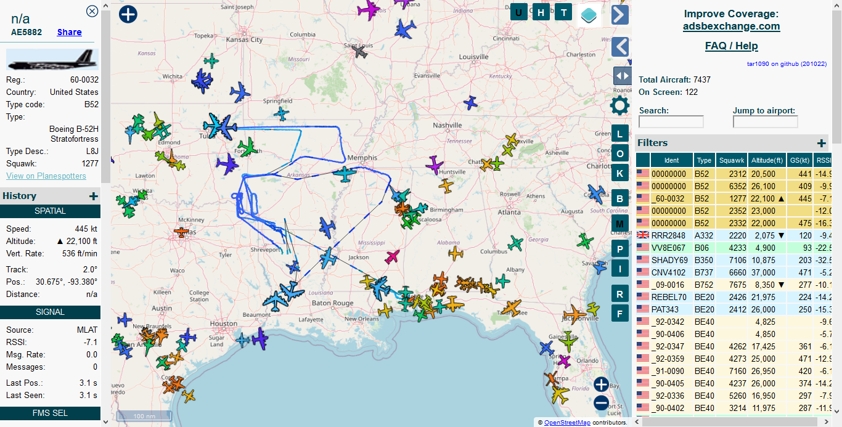Open View on Planespotters link
The height and width of the screenshot is (427, 842).
click(46, 176)
